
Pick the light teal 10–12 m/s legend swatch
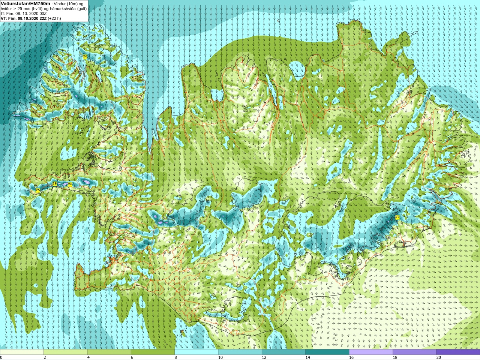click(240, 352)
